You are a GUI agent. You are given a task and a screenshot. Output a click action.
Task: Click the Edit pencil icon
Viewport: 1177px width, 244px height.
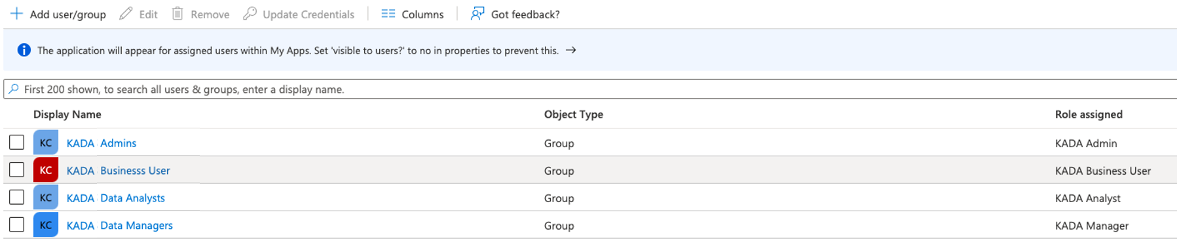(x=126, y=14)
